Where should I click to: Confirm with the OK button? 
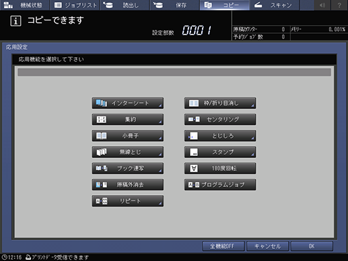[312, 246]
